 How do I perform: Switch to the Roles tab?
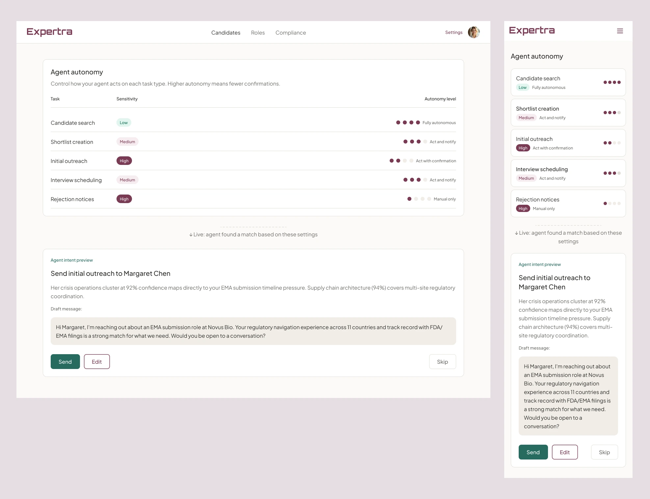pyautogui.click(x=258, y=33)
